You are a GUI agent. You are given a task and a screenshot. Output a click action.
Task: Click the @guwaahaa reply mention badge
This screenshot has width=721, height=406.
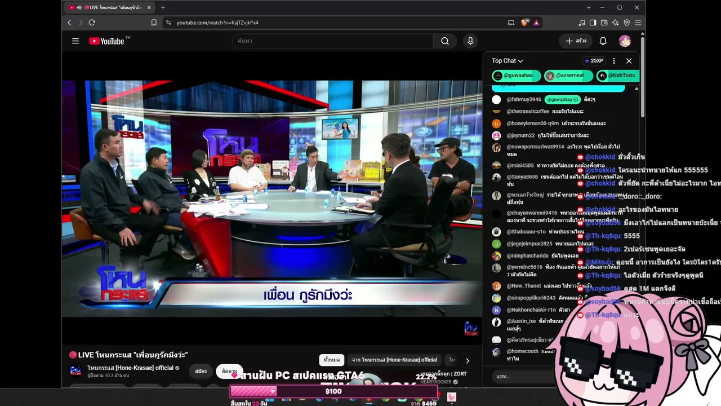562,99
